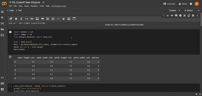Open the notebook settings gear

[191, 4]
